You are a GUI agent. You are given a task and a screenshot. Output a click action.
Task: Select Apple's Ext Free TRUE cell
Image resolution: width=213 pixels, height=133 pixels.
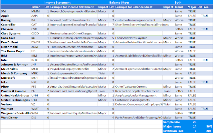tap(205, 16)
